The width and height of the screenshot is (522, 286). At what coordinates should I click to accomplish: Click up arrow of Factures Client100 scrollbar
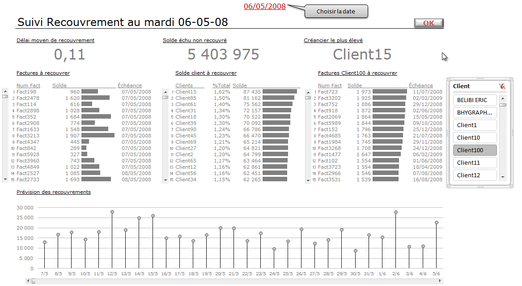(308, 92)
